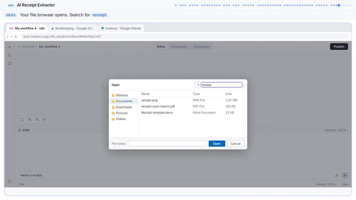
Task: Select the Desktop folder
Action: 123,95
